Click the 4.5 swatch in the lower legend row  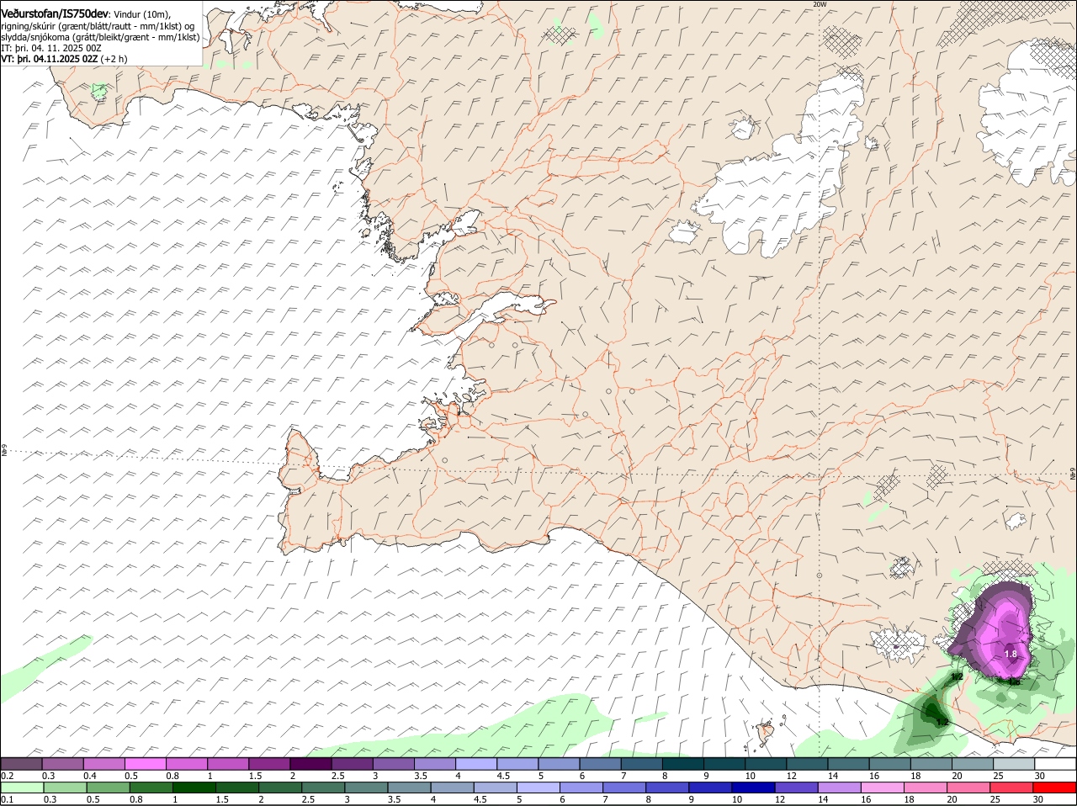coord(495,787)
